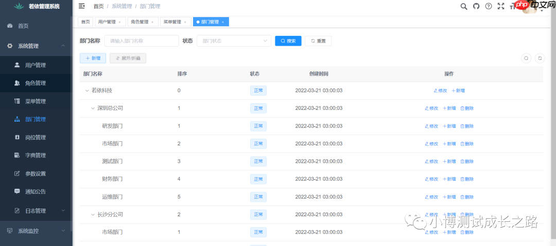556x246 pixels.
Task: Click 新增 for 若依科技 row
Action: click(458, 90)
